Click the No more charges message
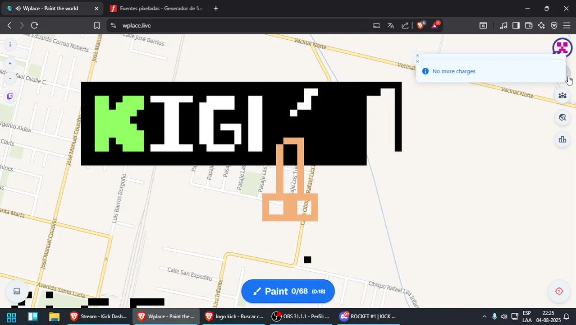This screenshot has width=576, height=325. coord(453,71)
